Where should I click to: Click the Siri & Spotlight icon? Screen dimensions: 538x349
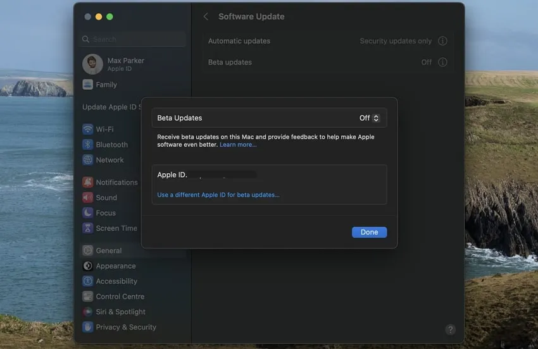[x=87, y=312]
